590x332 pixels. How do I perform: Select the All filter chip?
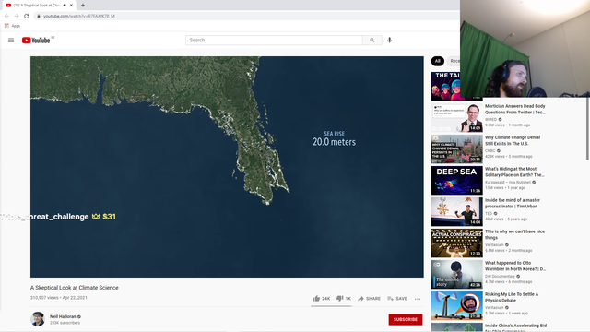[437, 61]
